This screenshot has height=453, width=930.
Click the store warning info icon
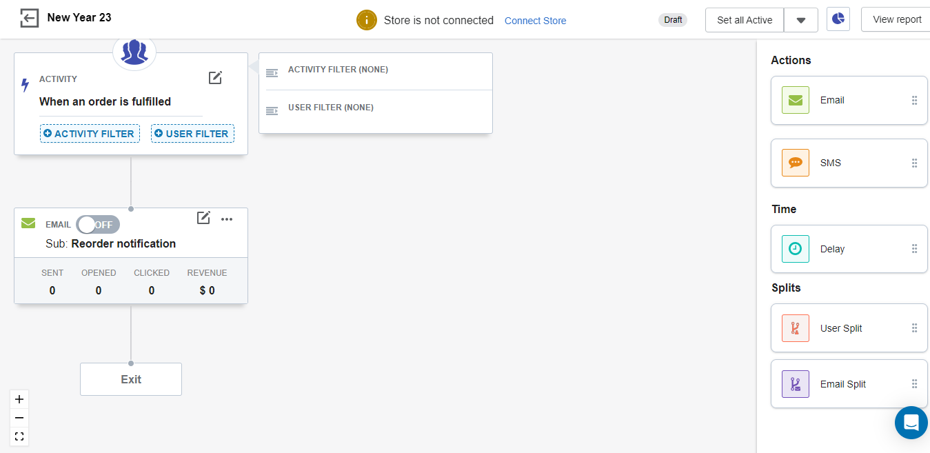click(367, 20)
